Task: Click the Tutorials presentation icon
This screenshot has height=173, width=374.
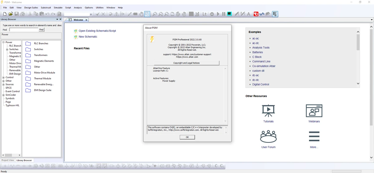Action: 268,110
